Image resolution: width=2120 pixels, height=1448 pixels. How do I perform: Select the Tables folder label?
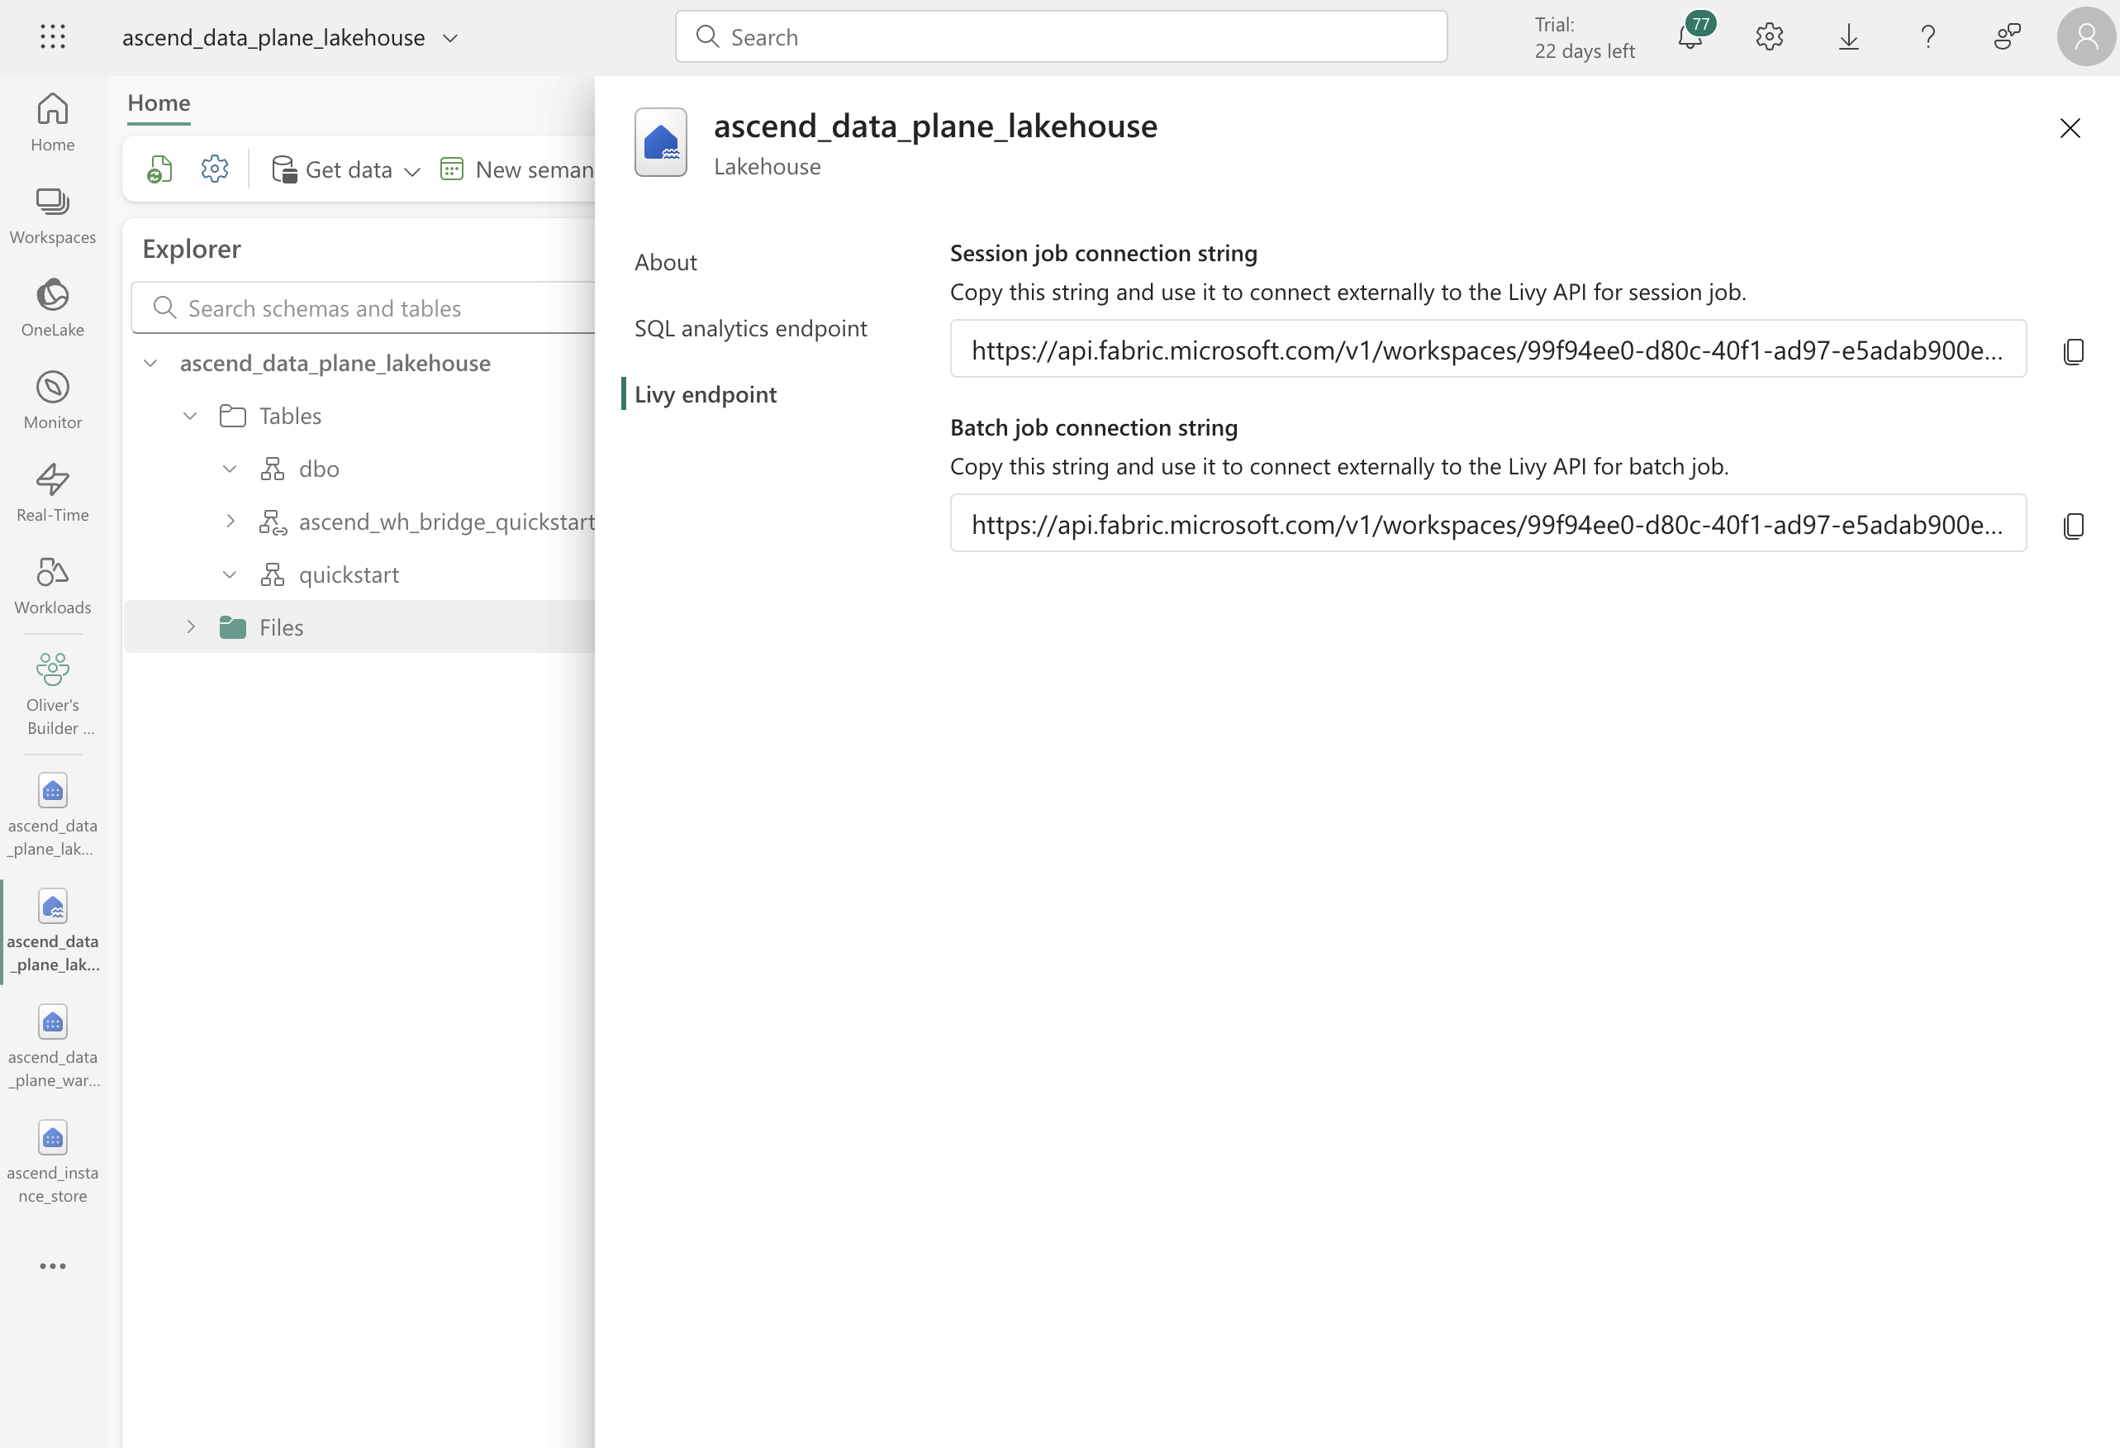tap(290, 416)
